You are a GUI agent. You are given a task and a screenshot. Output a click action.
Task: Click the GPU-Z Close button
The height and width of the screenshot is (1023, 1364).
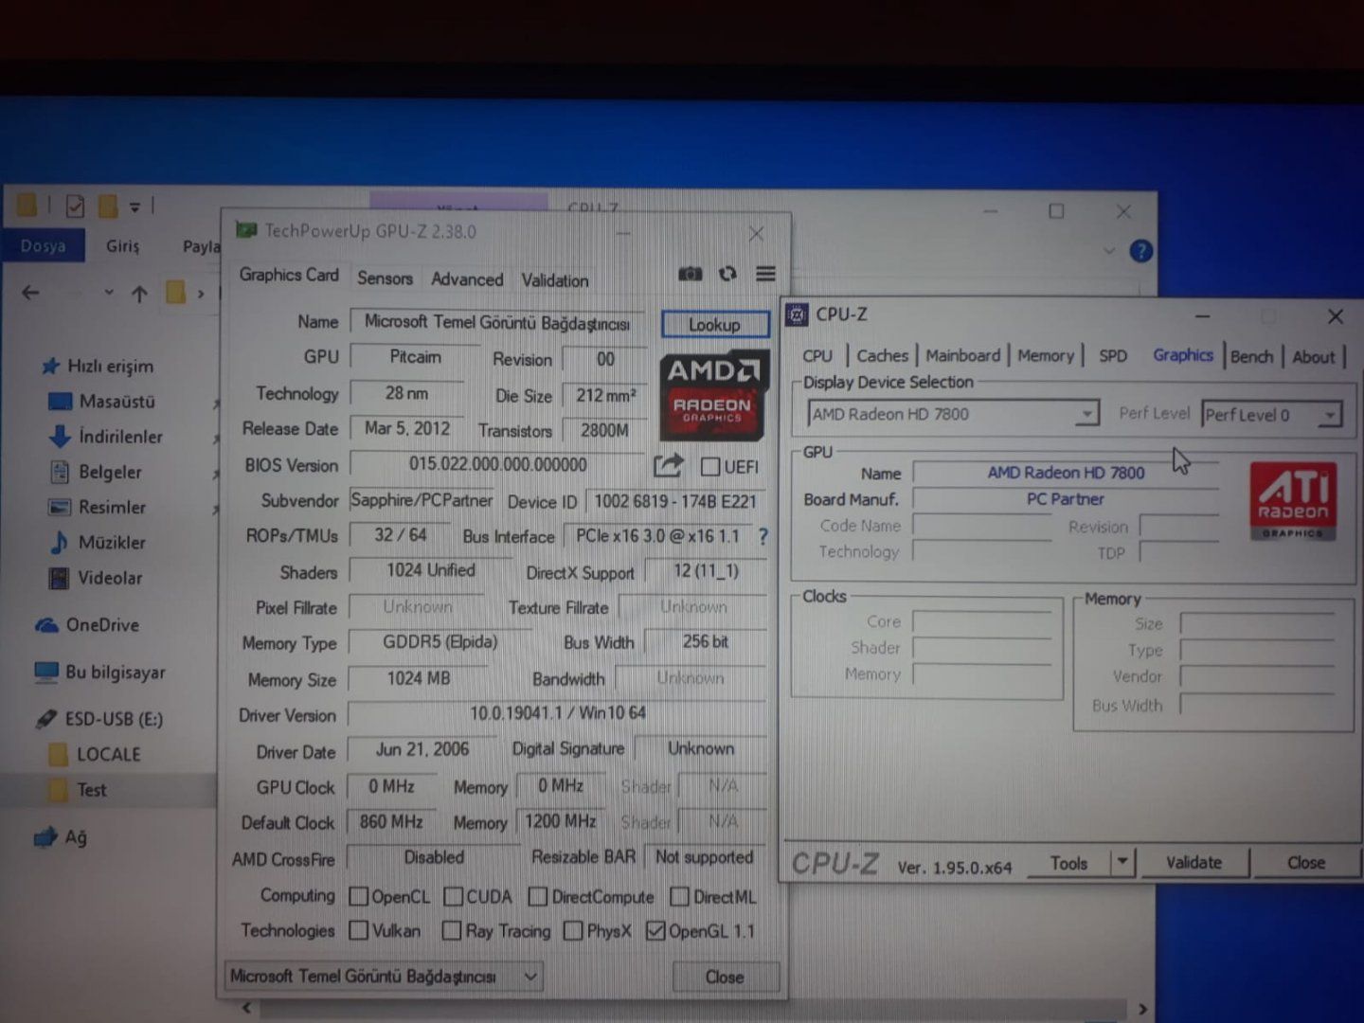coord(726,977)
